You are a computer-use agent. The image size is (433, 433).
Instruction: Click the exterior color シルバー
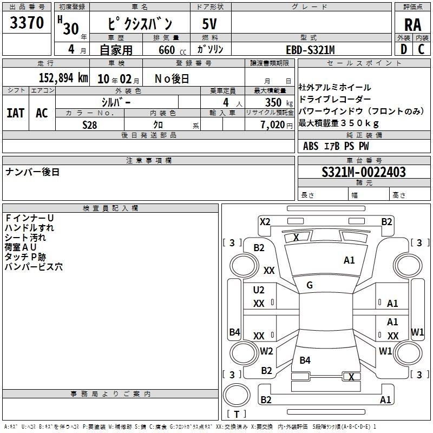point(116,102)
